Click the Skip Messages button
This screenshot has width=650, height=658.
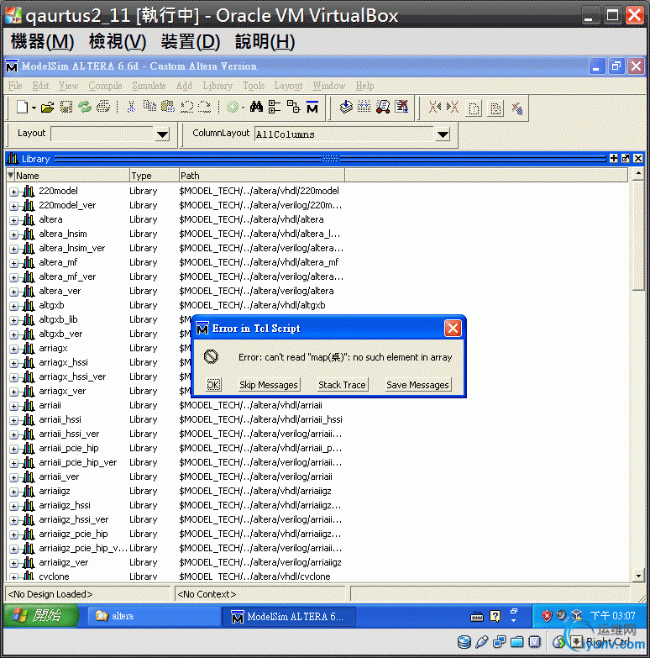(x=269, y=385)
